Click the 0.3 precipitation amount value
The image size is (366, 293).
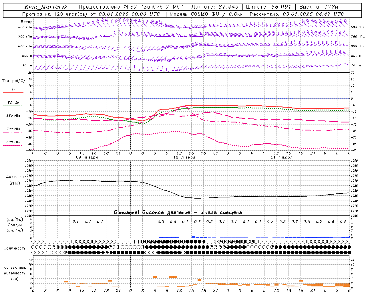coord(161,222)
